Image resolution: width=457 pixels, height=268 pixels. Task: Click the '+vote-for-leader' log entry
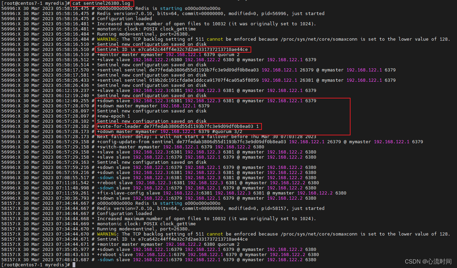[x=178, y=126]
